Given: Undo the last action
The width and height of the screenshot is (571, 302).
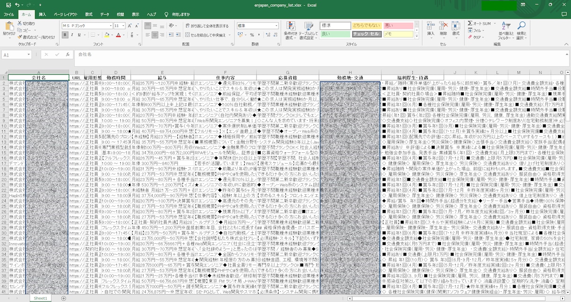Looking at the screenshot, I should click(x=17, y=5).
